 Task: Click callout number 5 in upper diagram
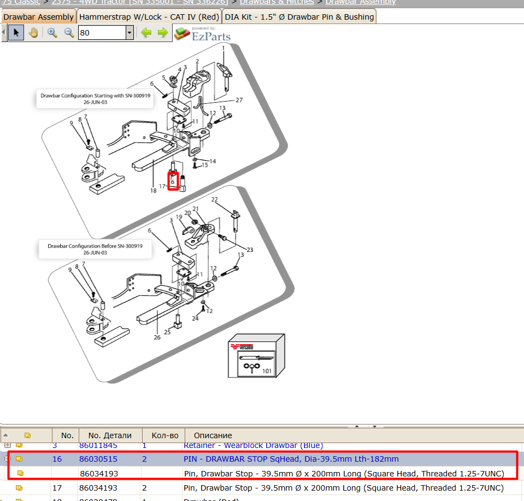click(163, 78)
